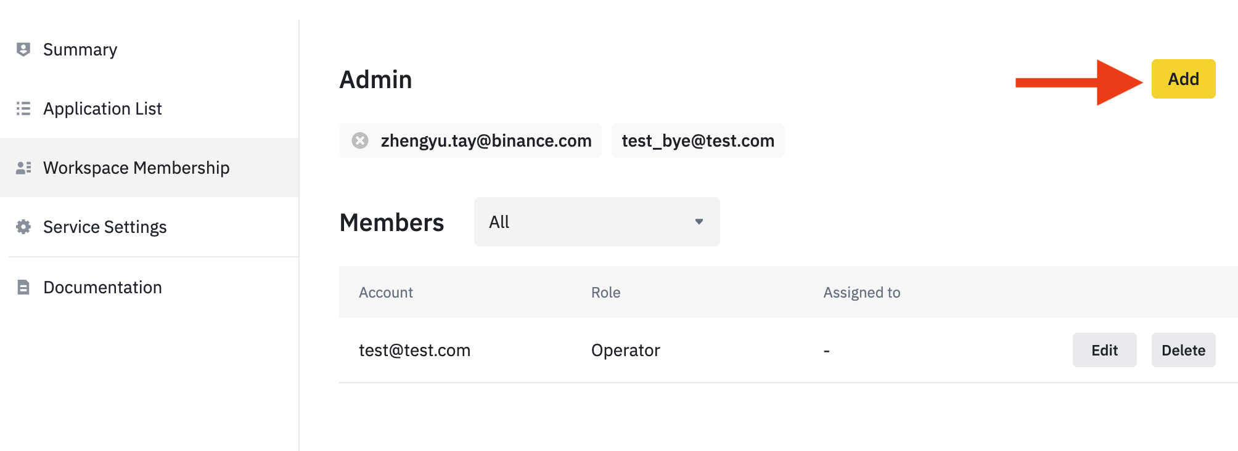Click the Summary shield icon

coord(23,49)
